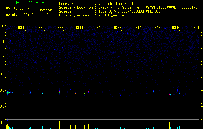Click the Receiving Location label

[x=75, y=7]
